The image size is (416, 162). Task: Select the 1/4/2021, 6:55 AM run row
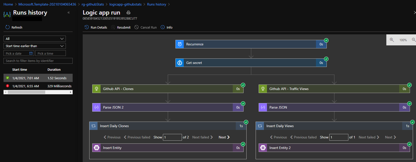click(x=38, y=86)
